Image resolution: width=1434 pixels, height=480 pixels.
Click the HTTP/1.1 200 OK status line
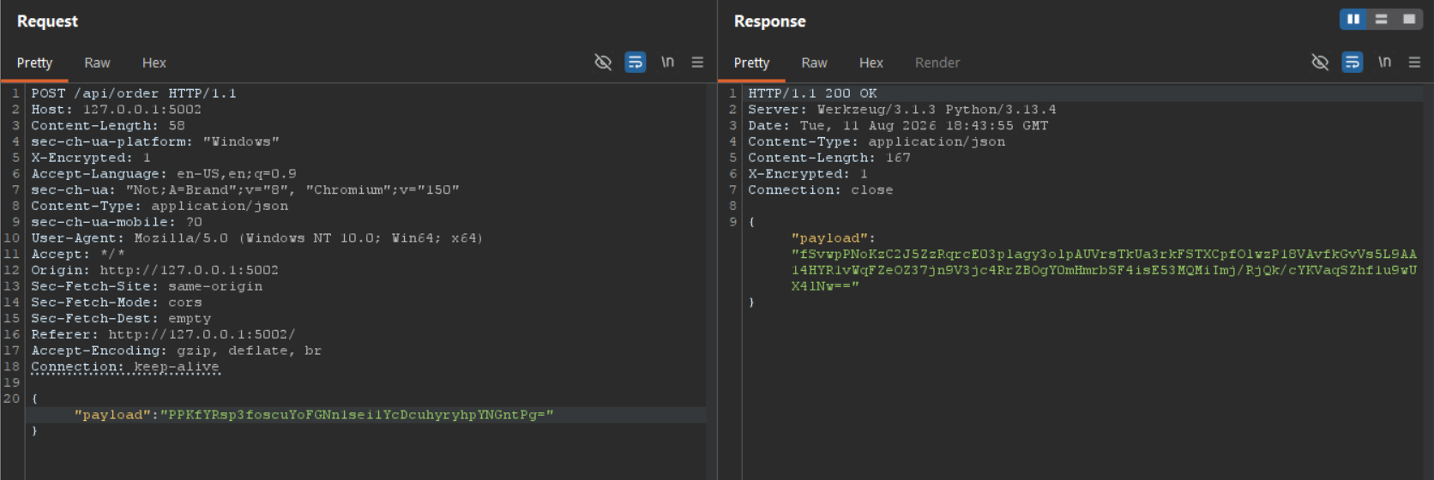[812, 93]
